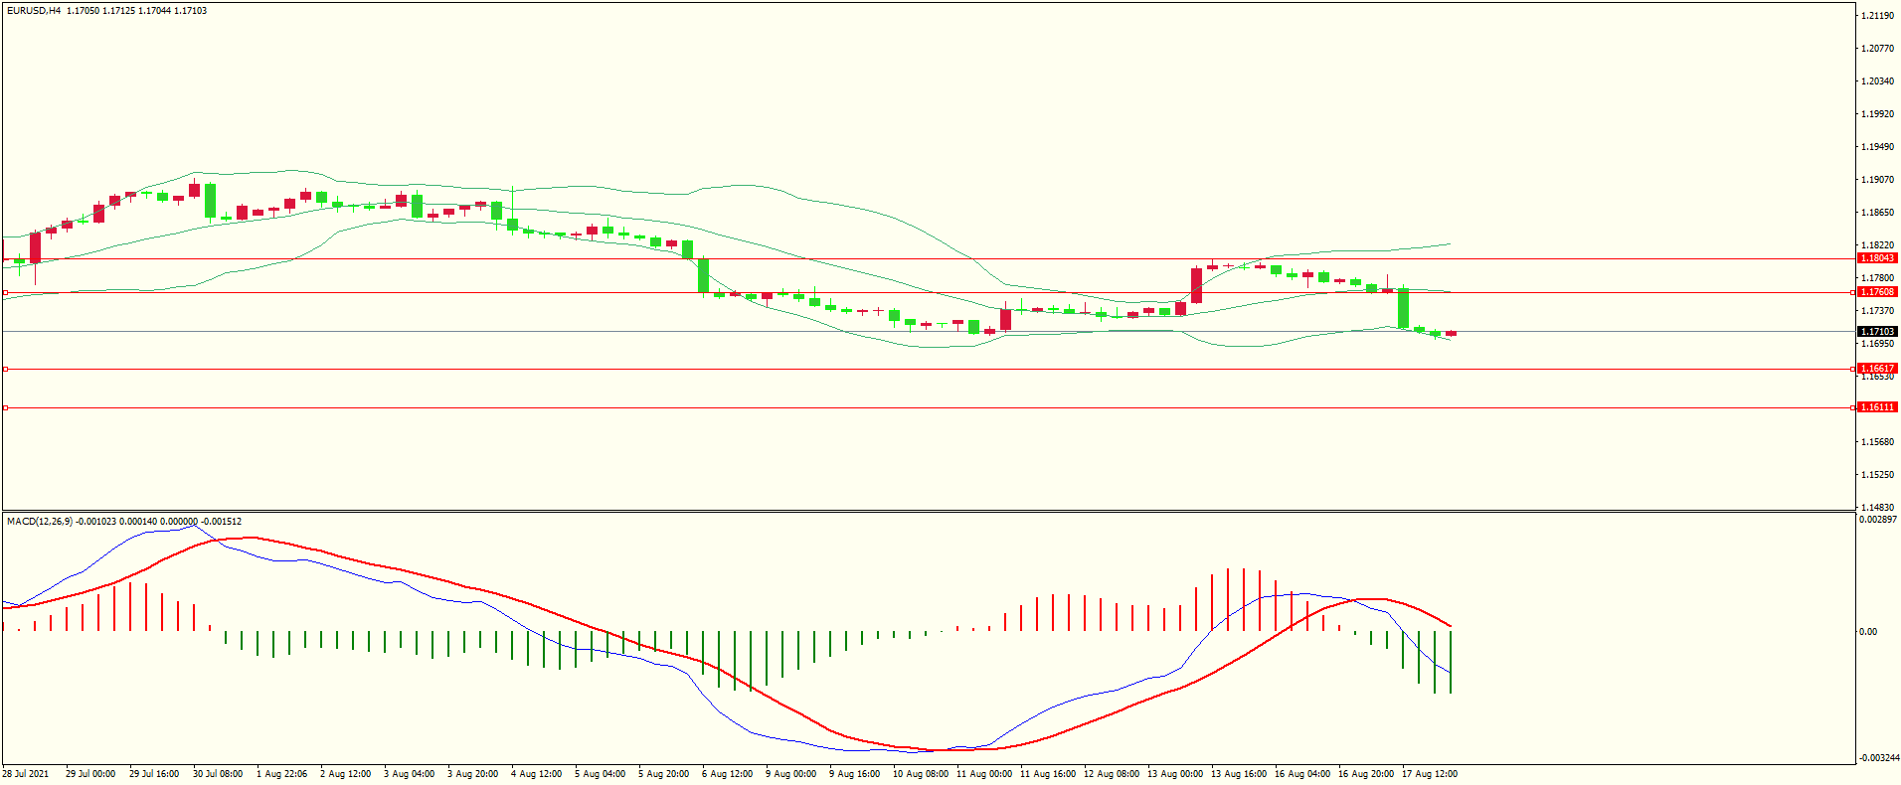This screenshot has width=1901, height=785.
Task: Click the 13 Aug 16:00 time label
Action: coord(1239,774)
